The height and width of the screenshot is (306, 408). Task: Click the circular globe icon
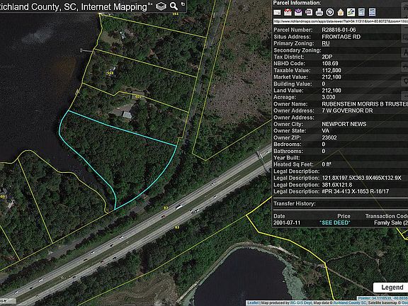coord(330,12)
